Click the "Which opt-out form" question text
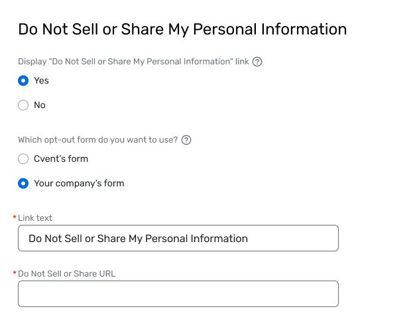 click(98, 140)
